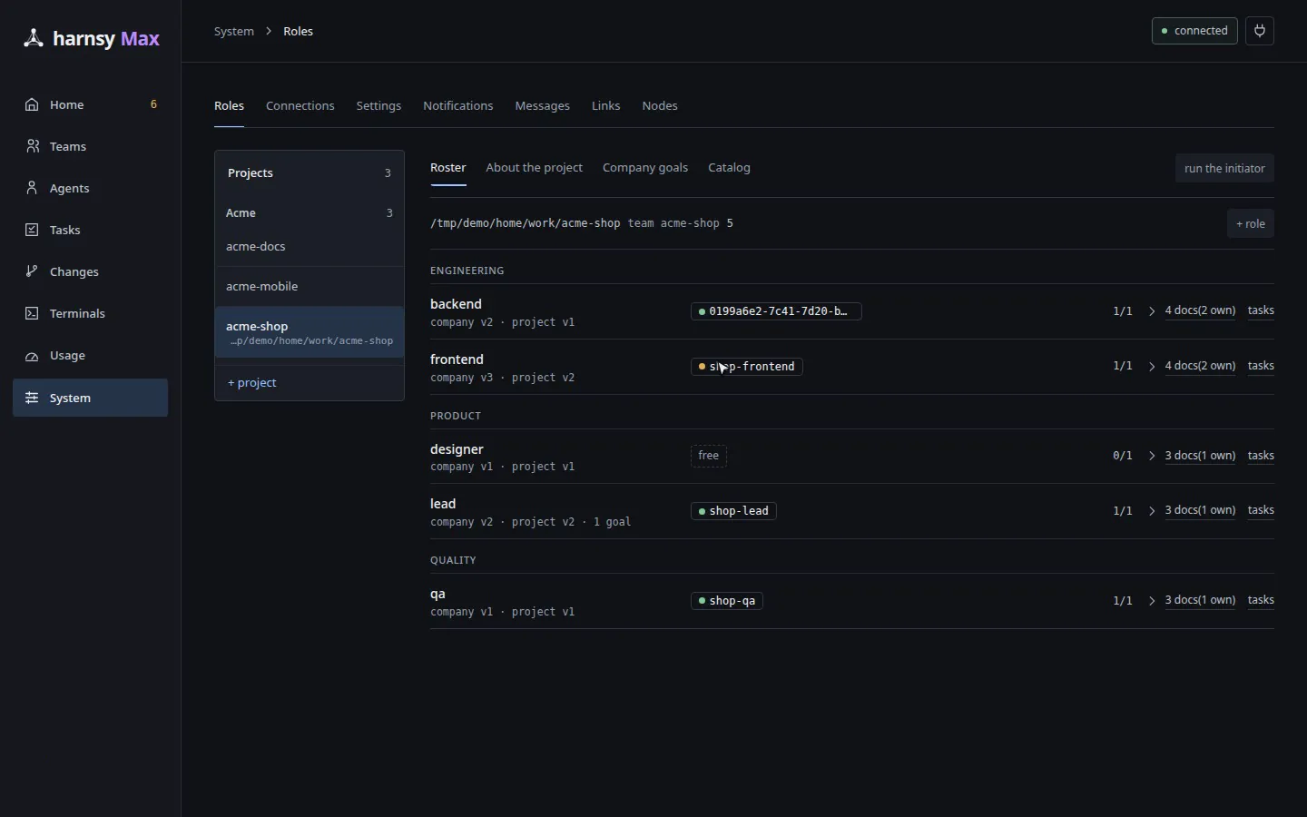Click the shop-frontend agent badge
1307x817 pixels.
pos(747,367)
